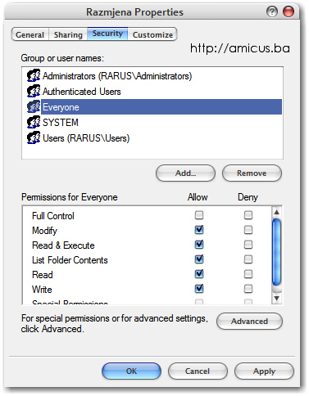Screen dimensions: 309x396
Task: Open the Sharing tab
Action: pyautogui.click(x=68, y=34)
